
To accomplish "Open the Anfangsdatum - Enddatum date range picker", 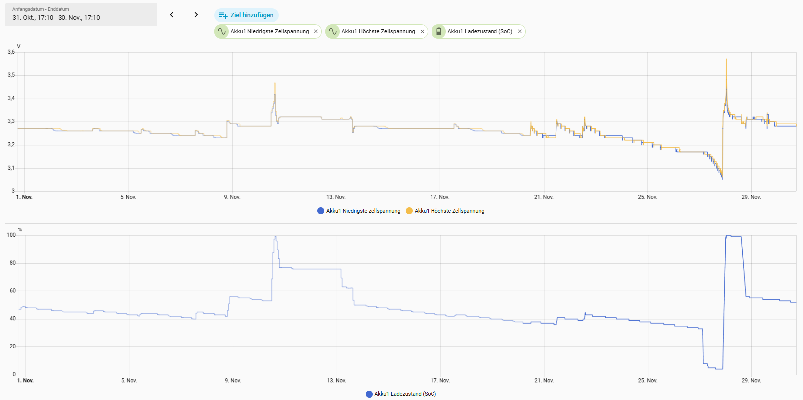I will pyautogui.click(x=81, y=14).
